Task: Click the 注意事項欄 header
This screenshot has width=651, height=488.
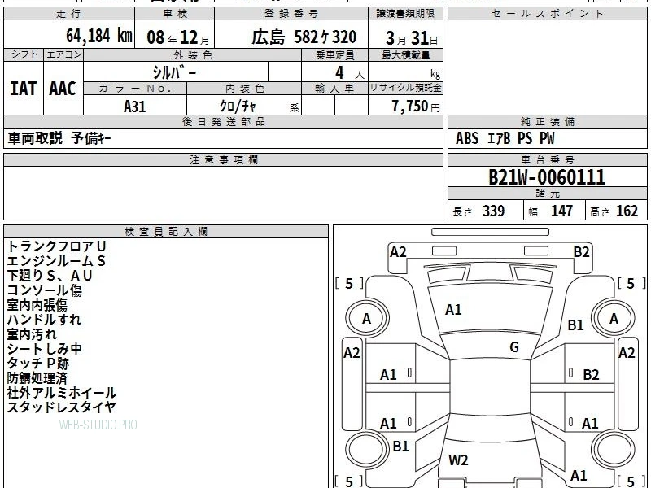Action: (x=224, y=159)
